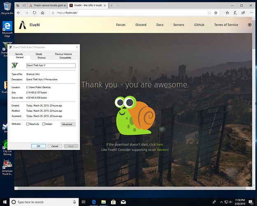Image resolution: width=257 pixels, height=206 pixels.
Task: Click the taskbar clock showing 11:58 PM
Action: coord(240,202)
